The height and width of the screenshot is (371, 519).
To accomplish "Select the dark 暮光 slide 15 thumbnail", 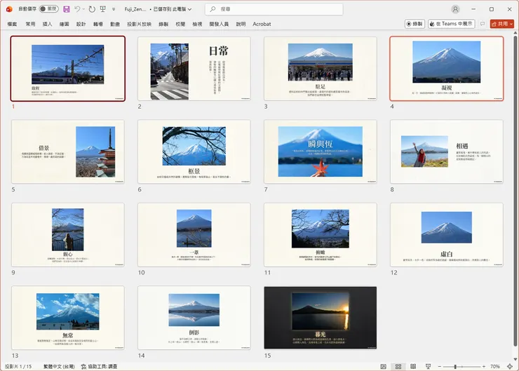I will click(320, 317).
